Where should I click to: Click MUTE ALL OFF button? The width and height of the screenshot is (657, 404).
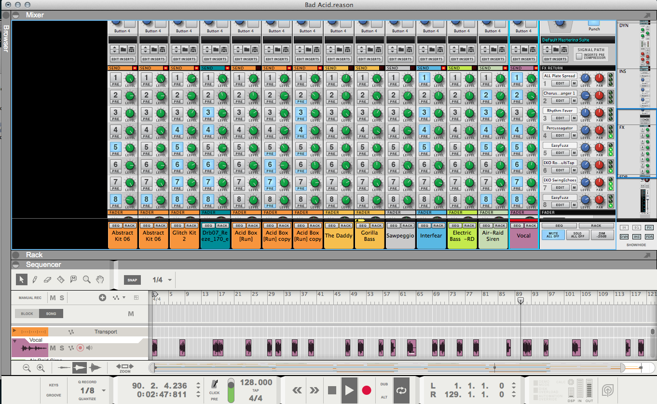click(x=553, y=235)
